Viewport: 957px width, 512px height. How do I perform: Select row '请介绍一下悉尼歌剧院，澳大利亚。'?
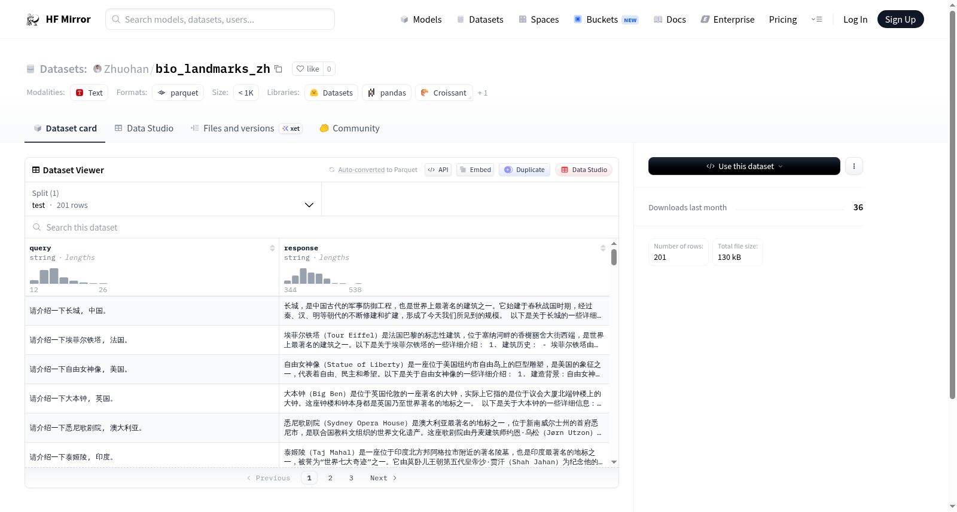tap(317, 428)
